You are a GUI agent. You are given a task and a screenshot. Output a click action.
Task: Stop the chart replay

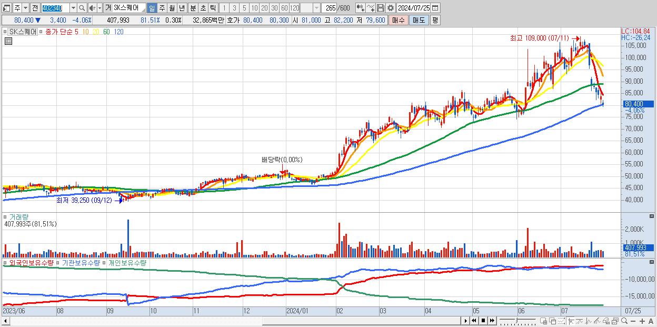483,320
